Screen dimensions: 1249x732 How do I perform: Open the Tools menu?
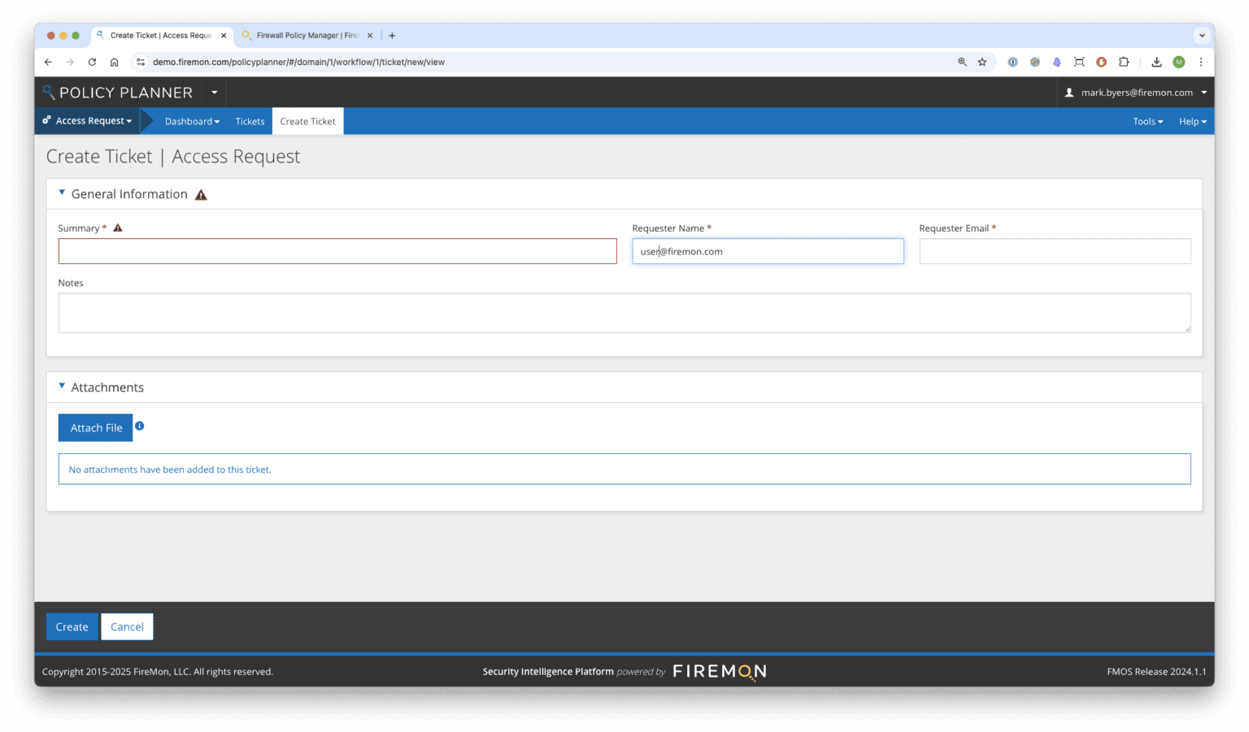[x=1147, y=120]
